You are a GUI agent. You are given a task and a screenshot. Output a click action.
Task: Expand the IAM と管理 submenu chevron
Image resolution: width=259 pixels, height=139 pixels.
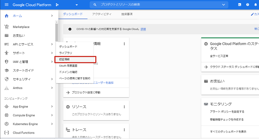[x=52, y=62]
